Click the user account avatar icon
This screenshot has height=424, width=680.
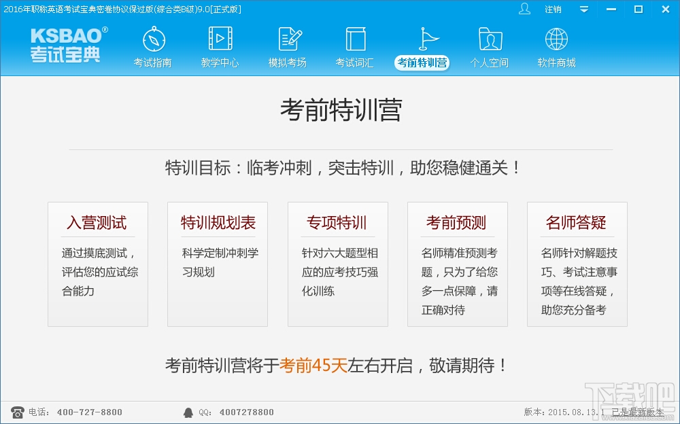click(x=525, y=9)
